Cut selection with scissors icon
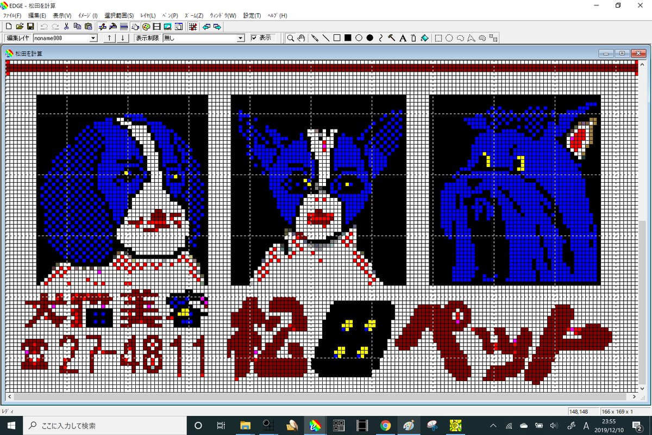The height and width of the screenshot is (435, 652). 66,26
